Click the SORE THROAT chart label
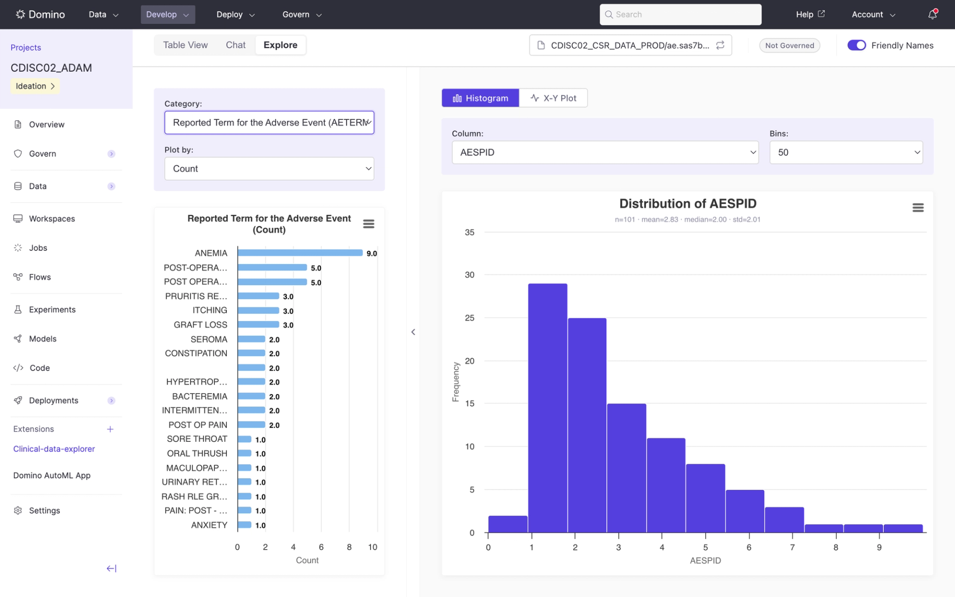Viewport: 955px width, 597px height. 197,439
